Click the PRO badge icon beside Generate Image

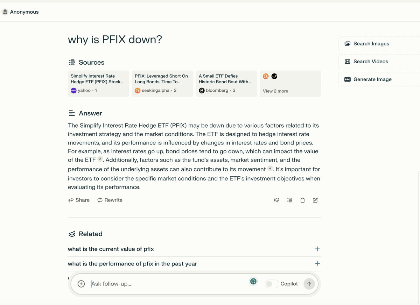[348, 79]
